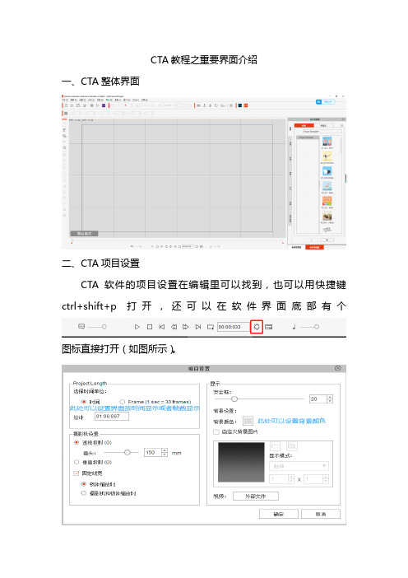
Task: Click the second tile count stepper after the X
Action: (325, 479)
